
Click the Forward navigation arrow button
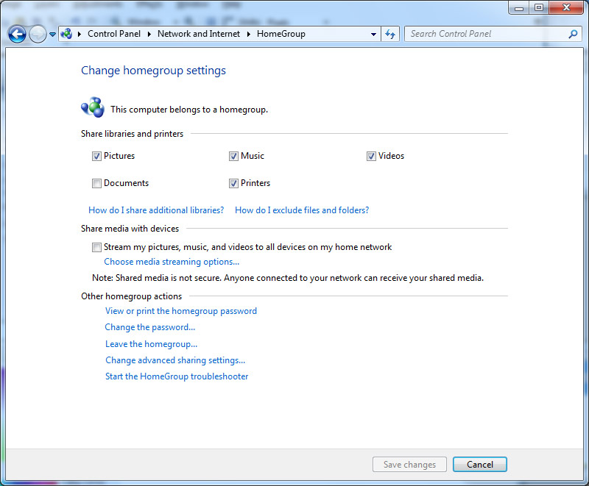pyautogui.click(x=38, y=34)
